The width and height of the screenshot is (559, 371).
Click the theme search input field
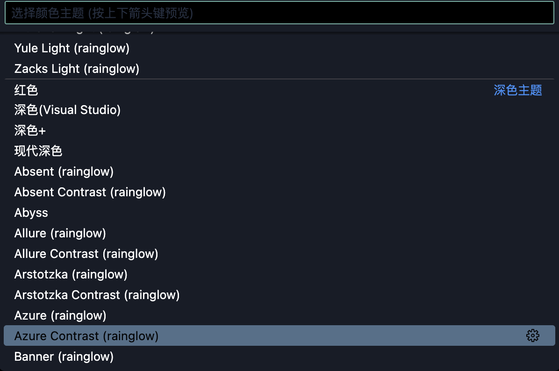[x=279, y=13]
